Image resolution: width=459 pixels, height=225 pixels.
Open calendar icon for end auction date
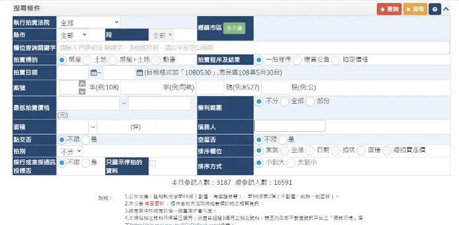point(140,73)
